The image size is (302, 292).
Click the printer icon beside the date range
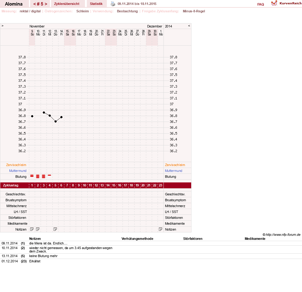click(113, 4)
